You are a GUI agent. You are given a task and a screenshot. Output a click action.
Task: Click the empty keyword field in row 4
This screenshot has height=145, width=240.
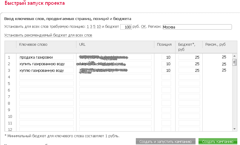tap(46, 77)
